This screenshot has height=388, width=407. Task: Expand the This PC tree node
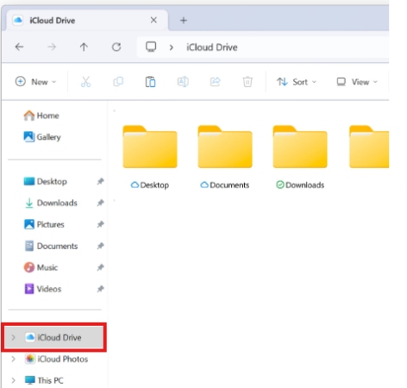13,380
